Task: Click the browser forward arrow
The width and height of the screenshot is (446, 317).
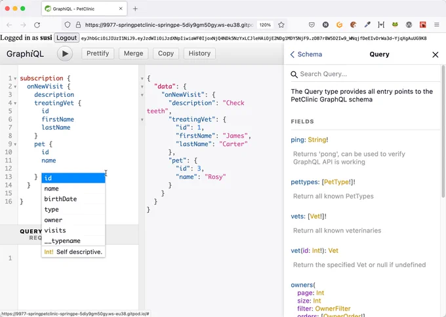Action: (23, 25)
